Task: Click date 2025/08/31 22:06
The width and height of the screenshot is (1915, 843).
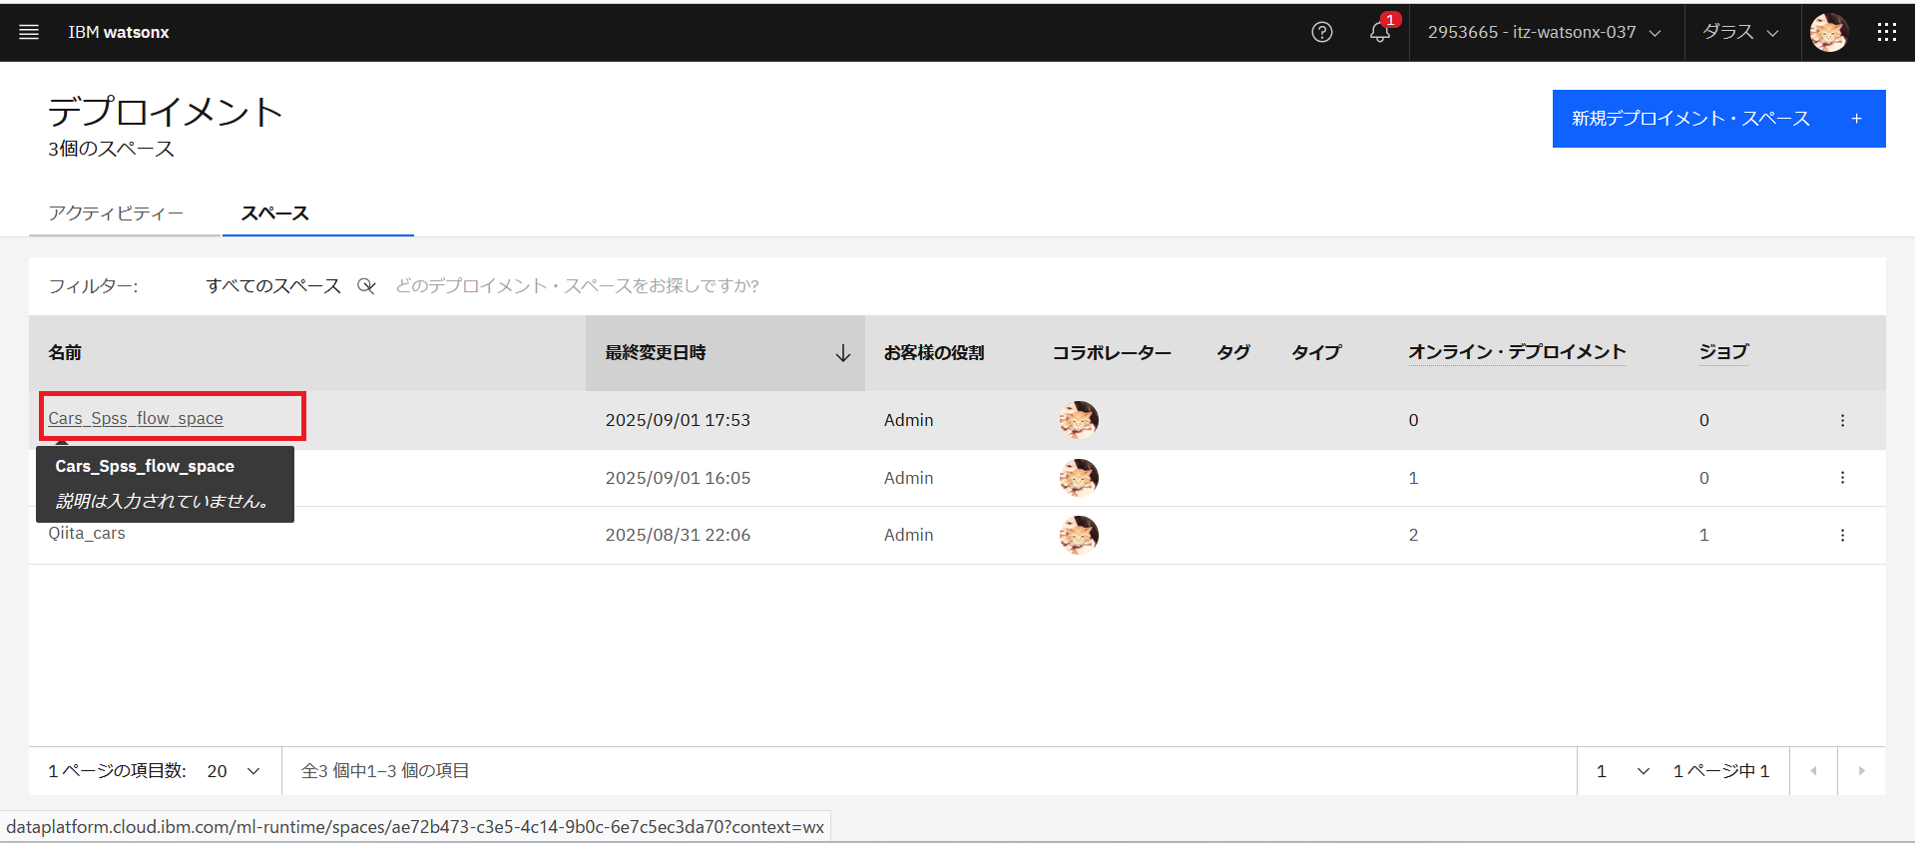Action: (678, 535)
